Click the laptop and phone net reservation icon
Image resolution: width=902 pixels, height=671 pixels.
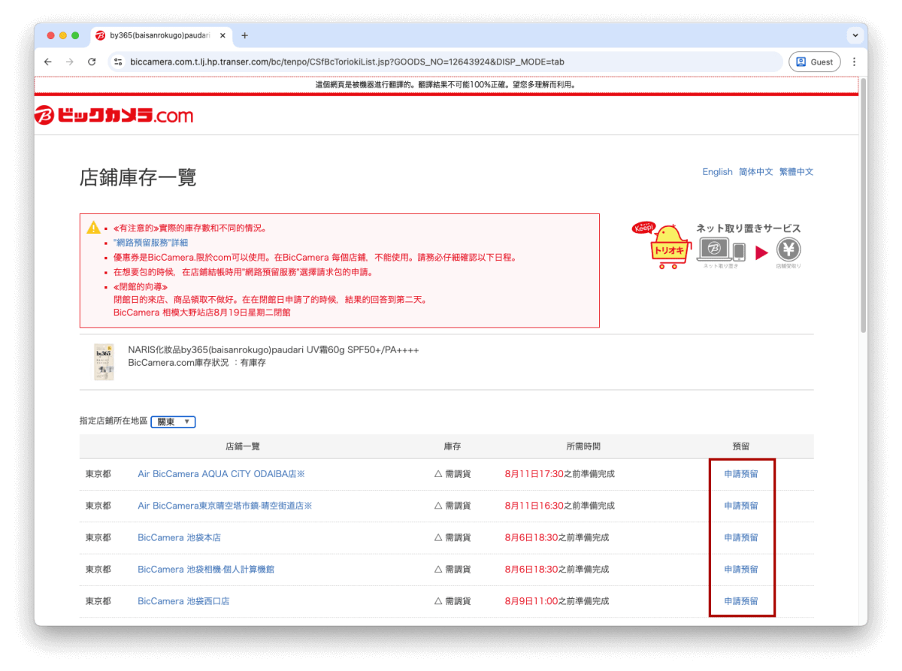[721, 249]
